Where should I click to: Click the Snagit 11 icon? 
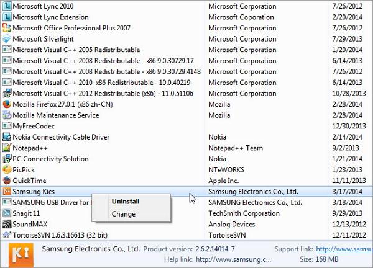click(x=7, y=213)
